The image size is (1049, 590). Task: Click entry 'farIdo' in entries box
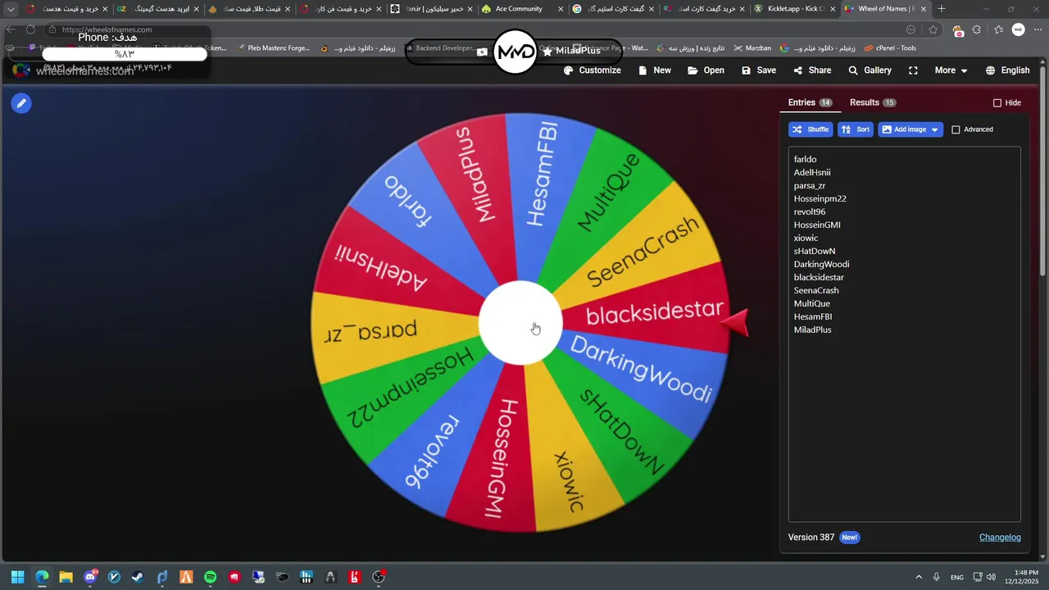pos(805,159)
